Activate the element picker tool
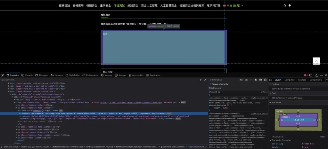Viewport: 328px width, 149px height. (x=3, y=75)
